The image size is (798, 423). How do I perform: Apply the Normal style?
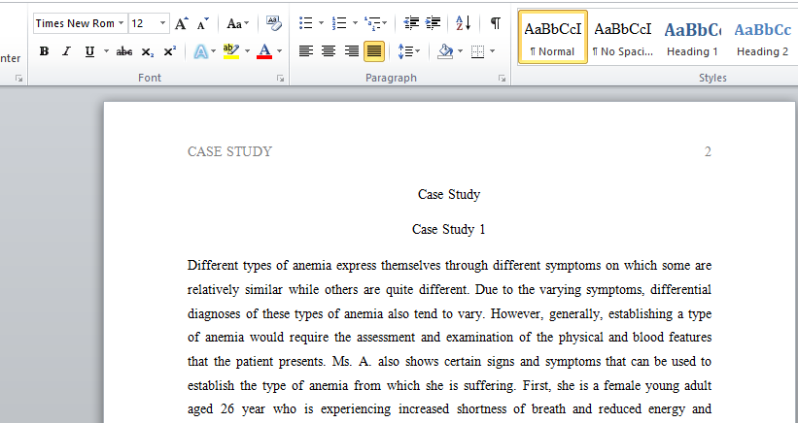(x=553, y=37)
